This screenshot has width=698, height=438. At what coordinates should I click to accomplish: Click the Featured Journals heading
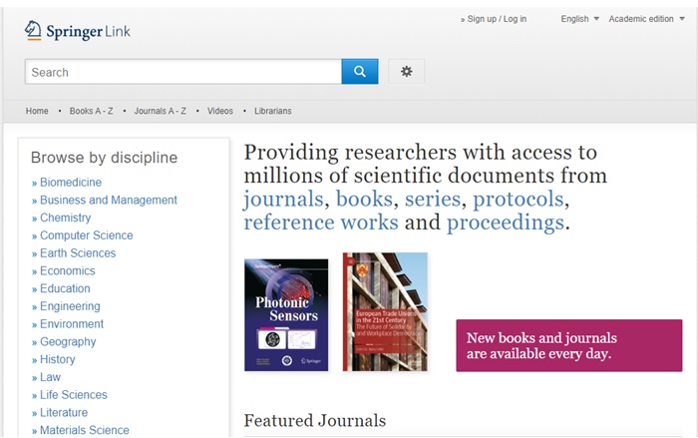click(315, 421)
